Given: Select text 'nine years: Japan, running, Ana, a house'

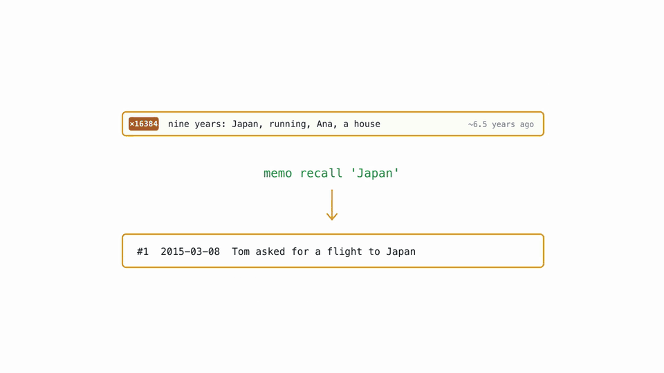Looking at the screenshot, I should click(274, 124).
